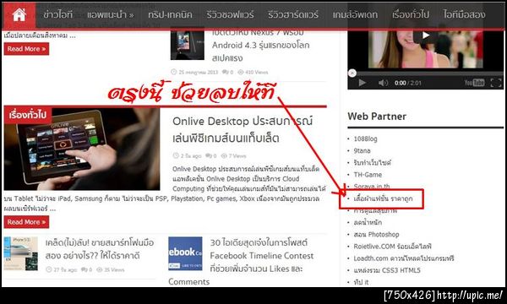
Task: Open the ทิป it partner link
Action: point(361,282)
